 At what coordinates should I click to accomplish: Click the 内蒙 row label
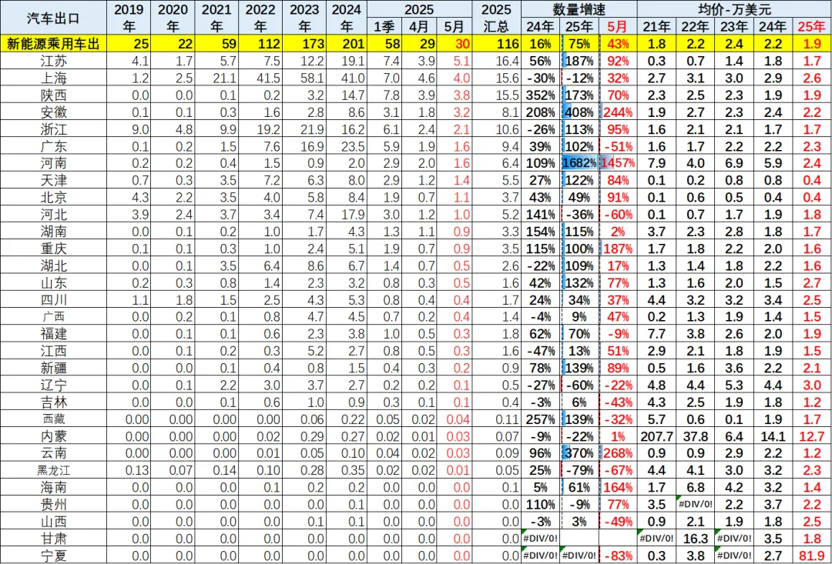(54, 436)
